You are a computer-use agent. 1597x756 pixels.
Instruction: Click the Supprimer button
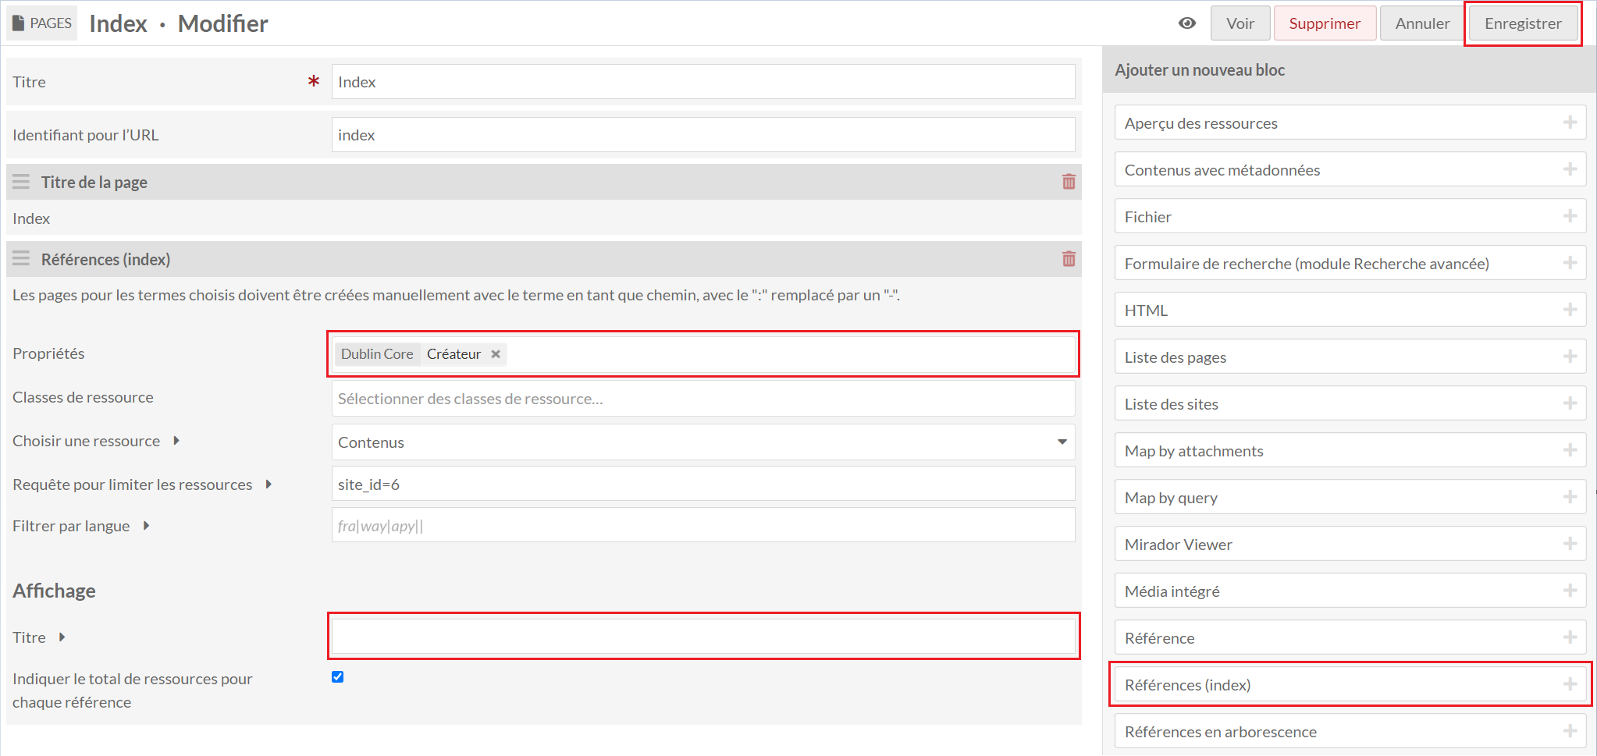[x=1324, y=23]
